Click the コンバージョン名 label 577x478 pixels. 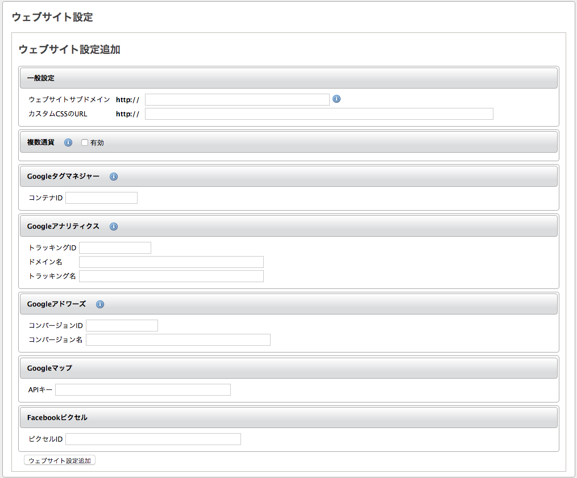click(56, 340)
